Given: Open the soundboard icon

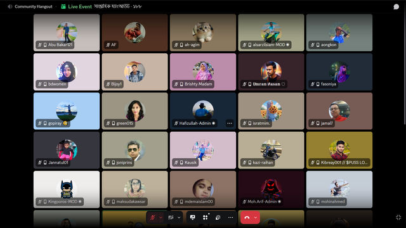Looking at the screenshot, I should (x=218, y=218).
